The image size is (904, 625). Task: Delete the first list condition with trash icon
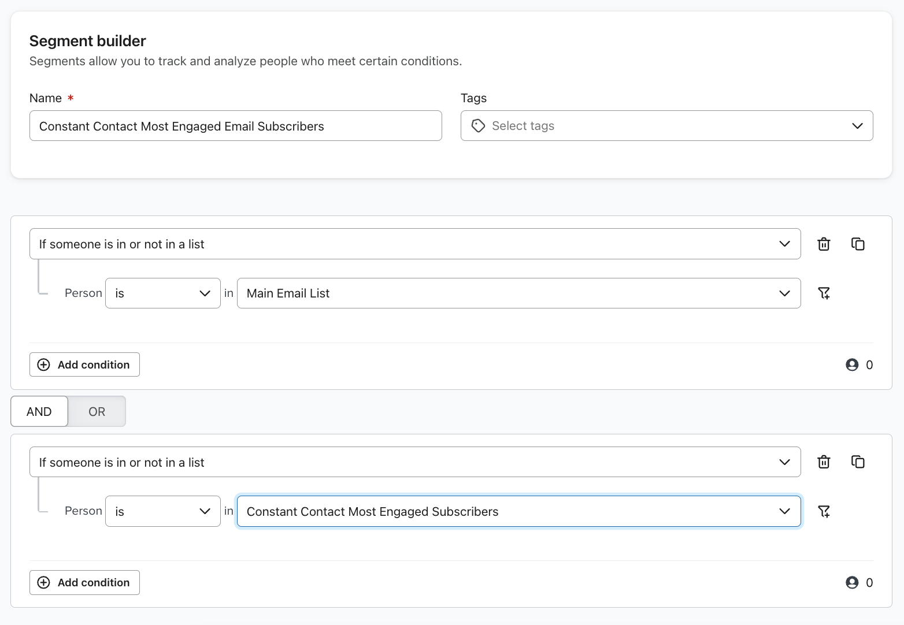pyautogui.click(x=824, y=244)
